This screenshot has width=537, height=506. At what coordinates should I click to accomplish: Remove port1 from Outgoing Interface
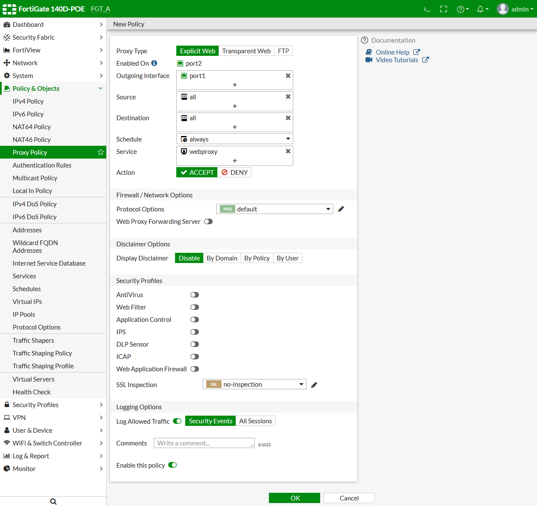coord(288,75)
